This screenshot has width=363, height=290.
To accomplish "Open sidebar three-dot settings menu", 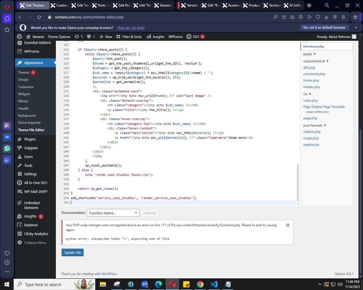I will pyautogui.click(x=7, y=272).
